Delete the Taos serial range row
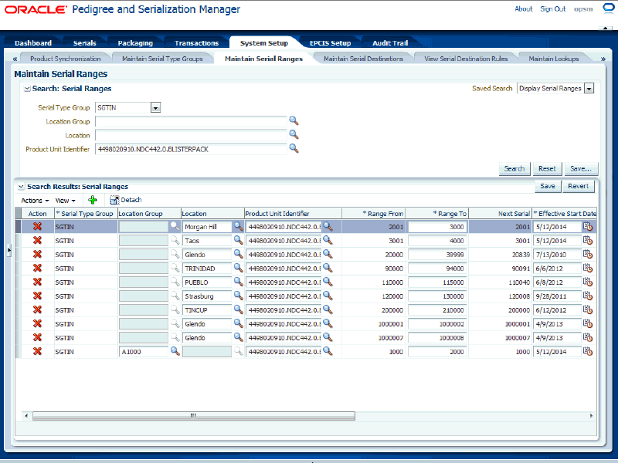Screen dimensions: 618x463 tap(37, 240)
